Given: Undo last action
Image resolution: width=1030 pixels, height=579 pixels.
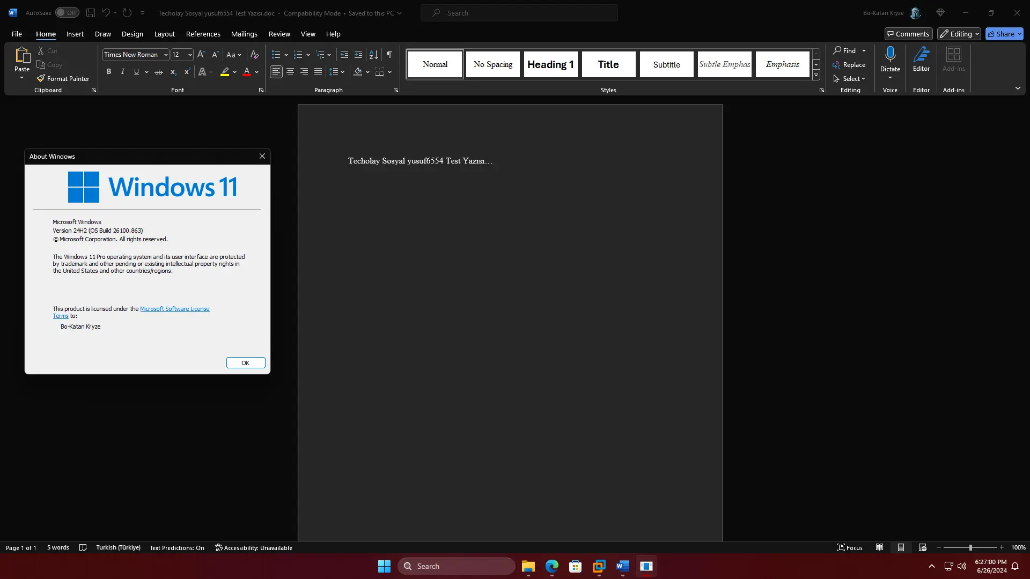Looking at the screenshot, I should [x=106, y=13].
